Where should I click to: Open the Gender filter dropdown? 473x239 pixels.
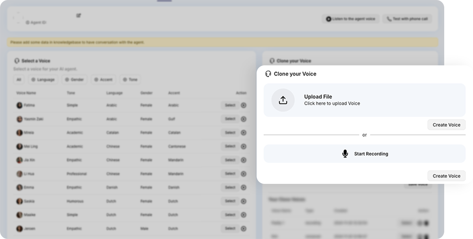click(x=74, y=80)
